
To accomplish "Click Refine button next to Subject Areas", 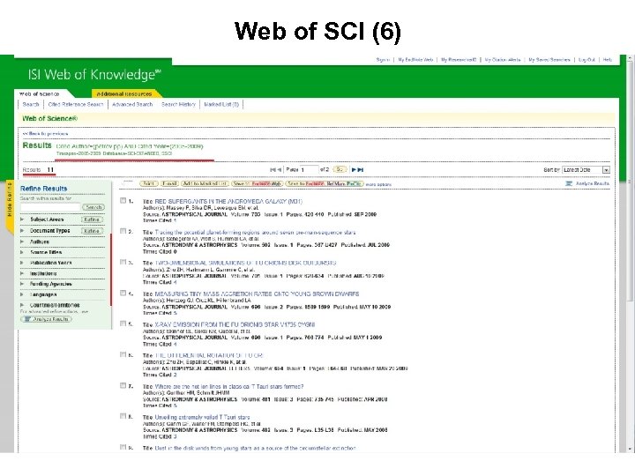I will pos(92,219).
